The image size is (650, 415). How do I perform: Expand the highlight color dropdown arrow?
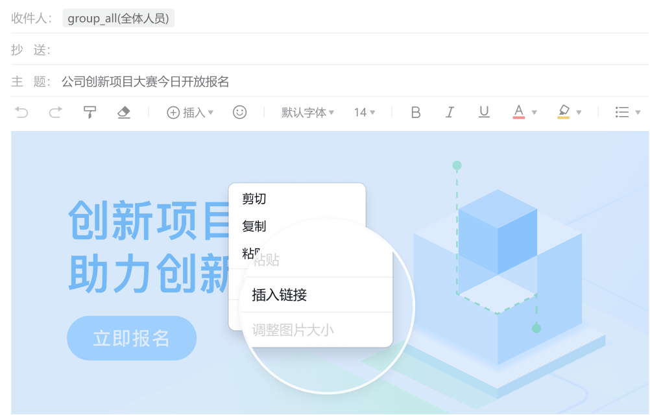(x=579, y=112)
